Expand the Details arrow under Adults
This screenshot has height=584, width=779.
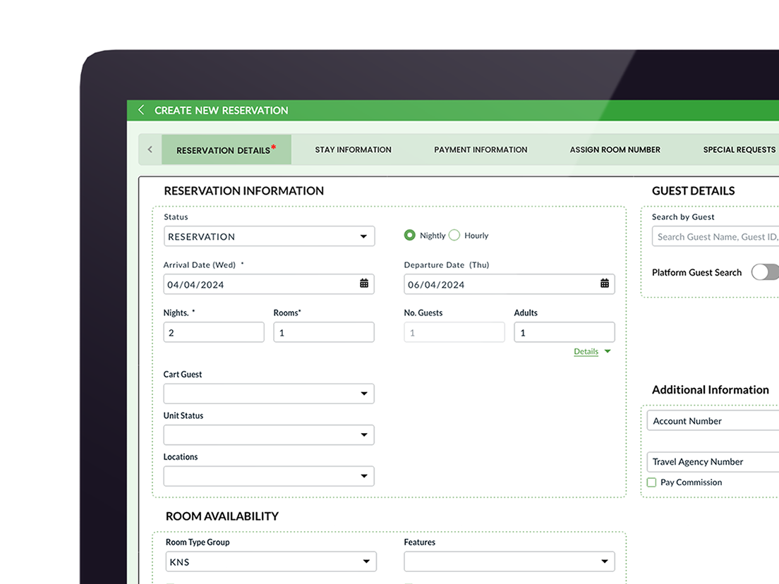(607, 351)
